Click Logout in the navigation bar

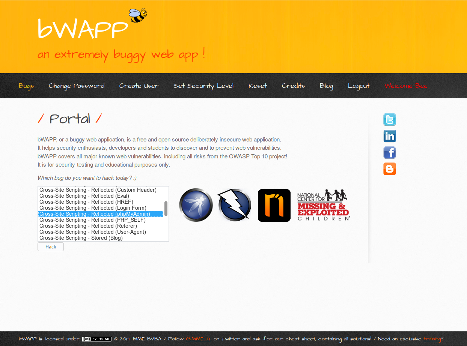(359, 86)
